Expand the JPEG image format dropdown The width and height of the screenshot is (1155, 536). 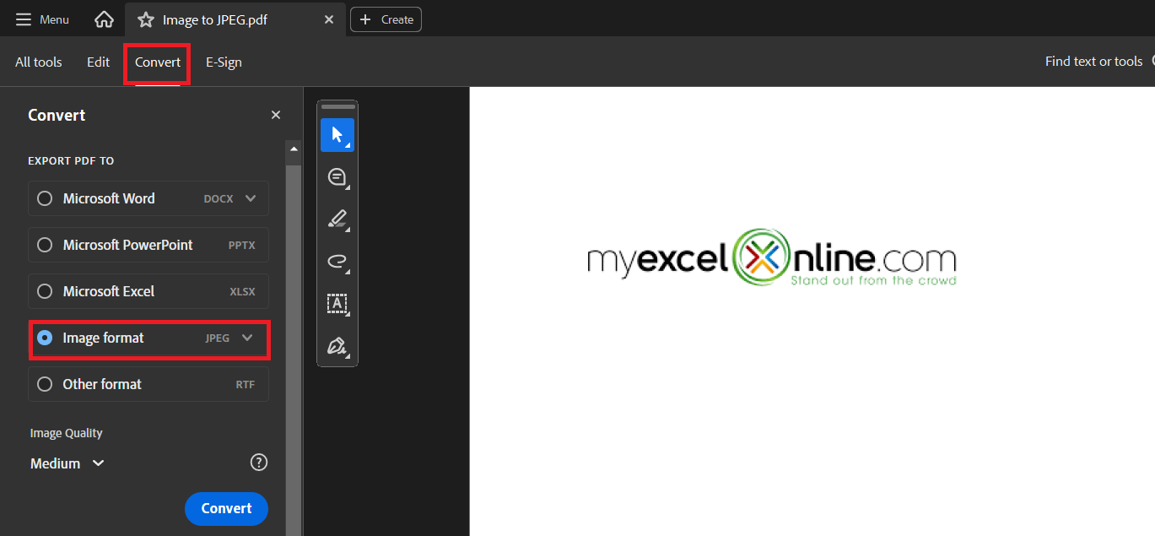[x=247, y=338]
